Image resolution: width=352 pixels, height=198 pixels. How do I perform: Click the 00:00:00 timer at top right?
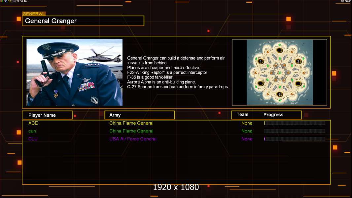tap(346, 1)
